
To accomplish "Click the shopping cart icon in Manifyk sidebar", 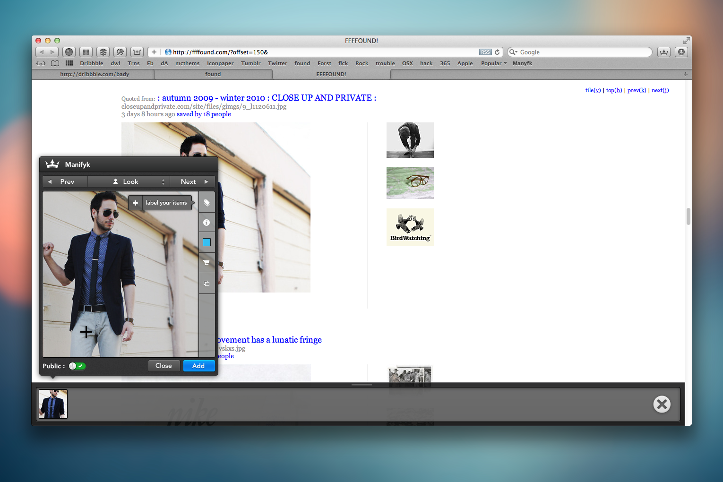I will pyautogui.click(x=207, y=262).
